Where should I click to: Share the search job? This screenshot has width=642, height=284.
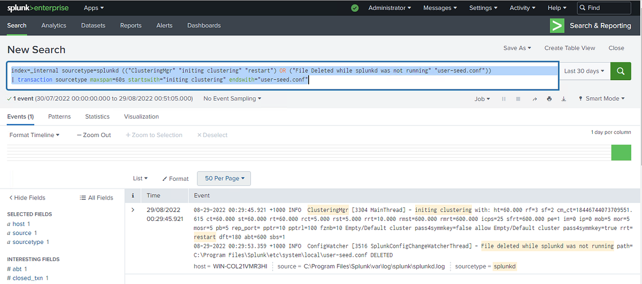click(534, 99)
